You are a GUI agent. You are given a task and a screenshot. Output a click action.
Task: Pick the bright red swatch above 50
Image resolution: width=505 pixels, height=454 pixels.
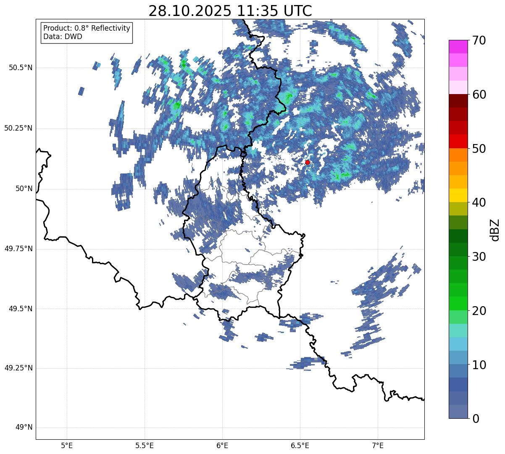(458, 142)
